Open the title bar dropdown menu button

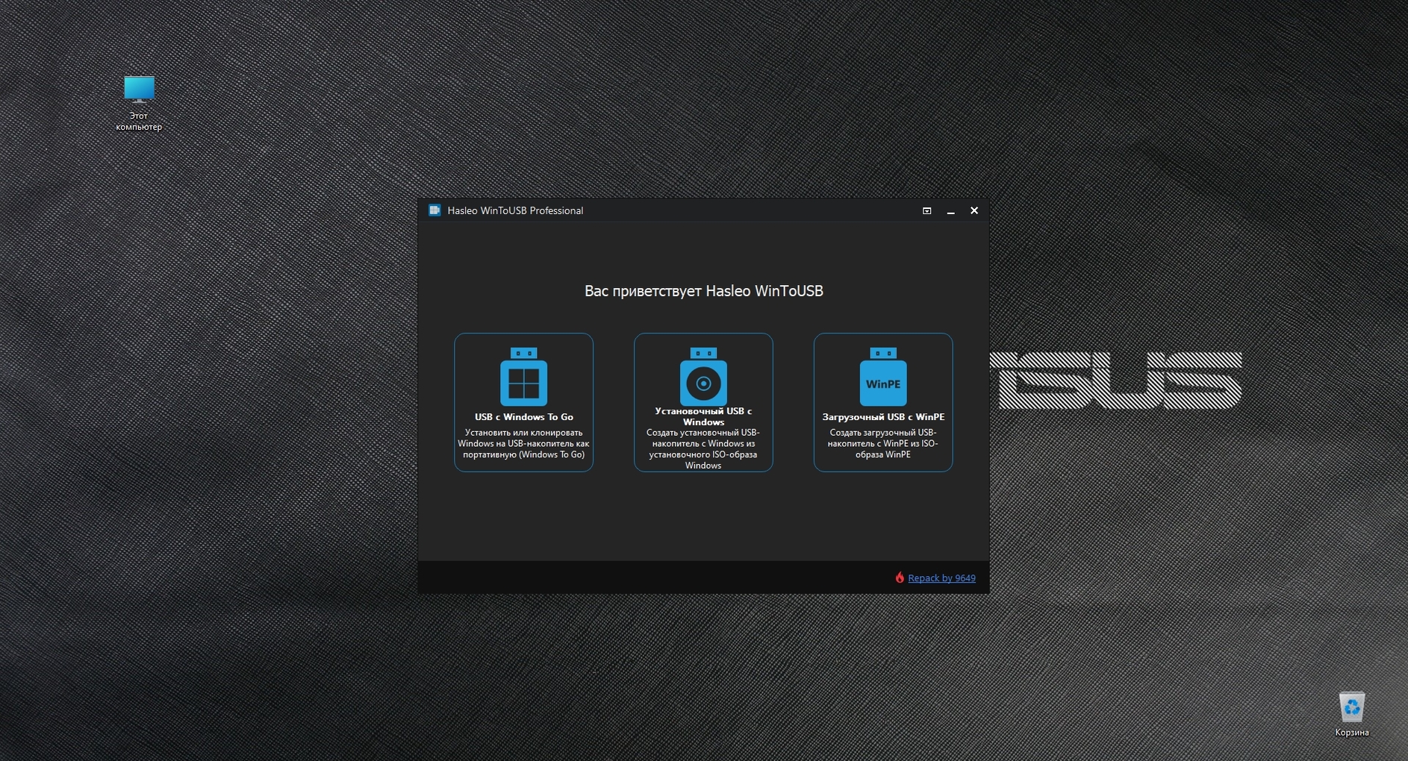pos(926,211)
